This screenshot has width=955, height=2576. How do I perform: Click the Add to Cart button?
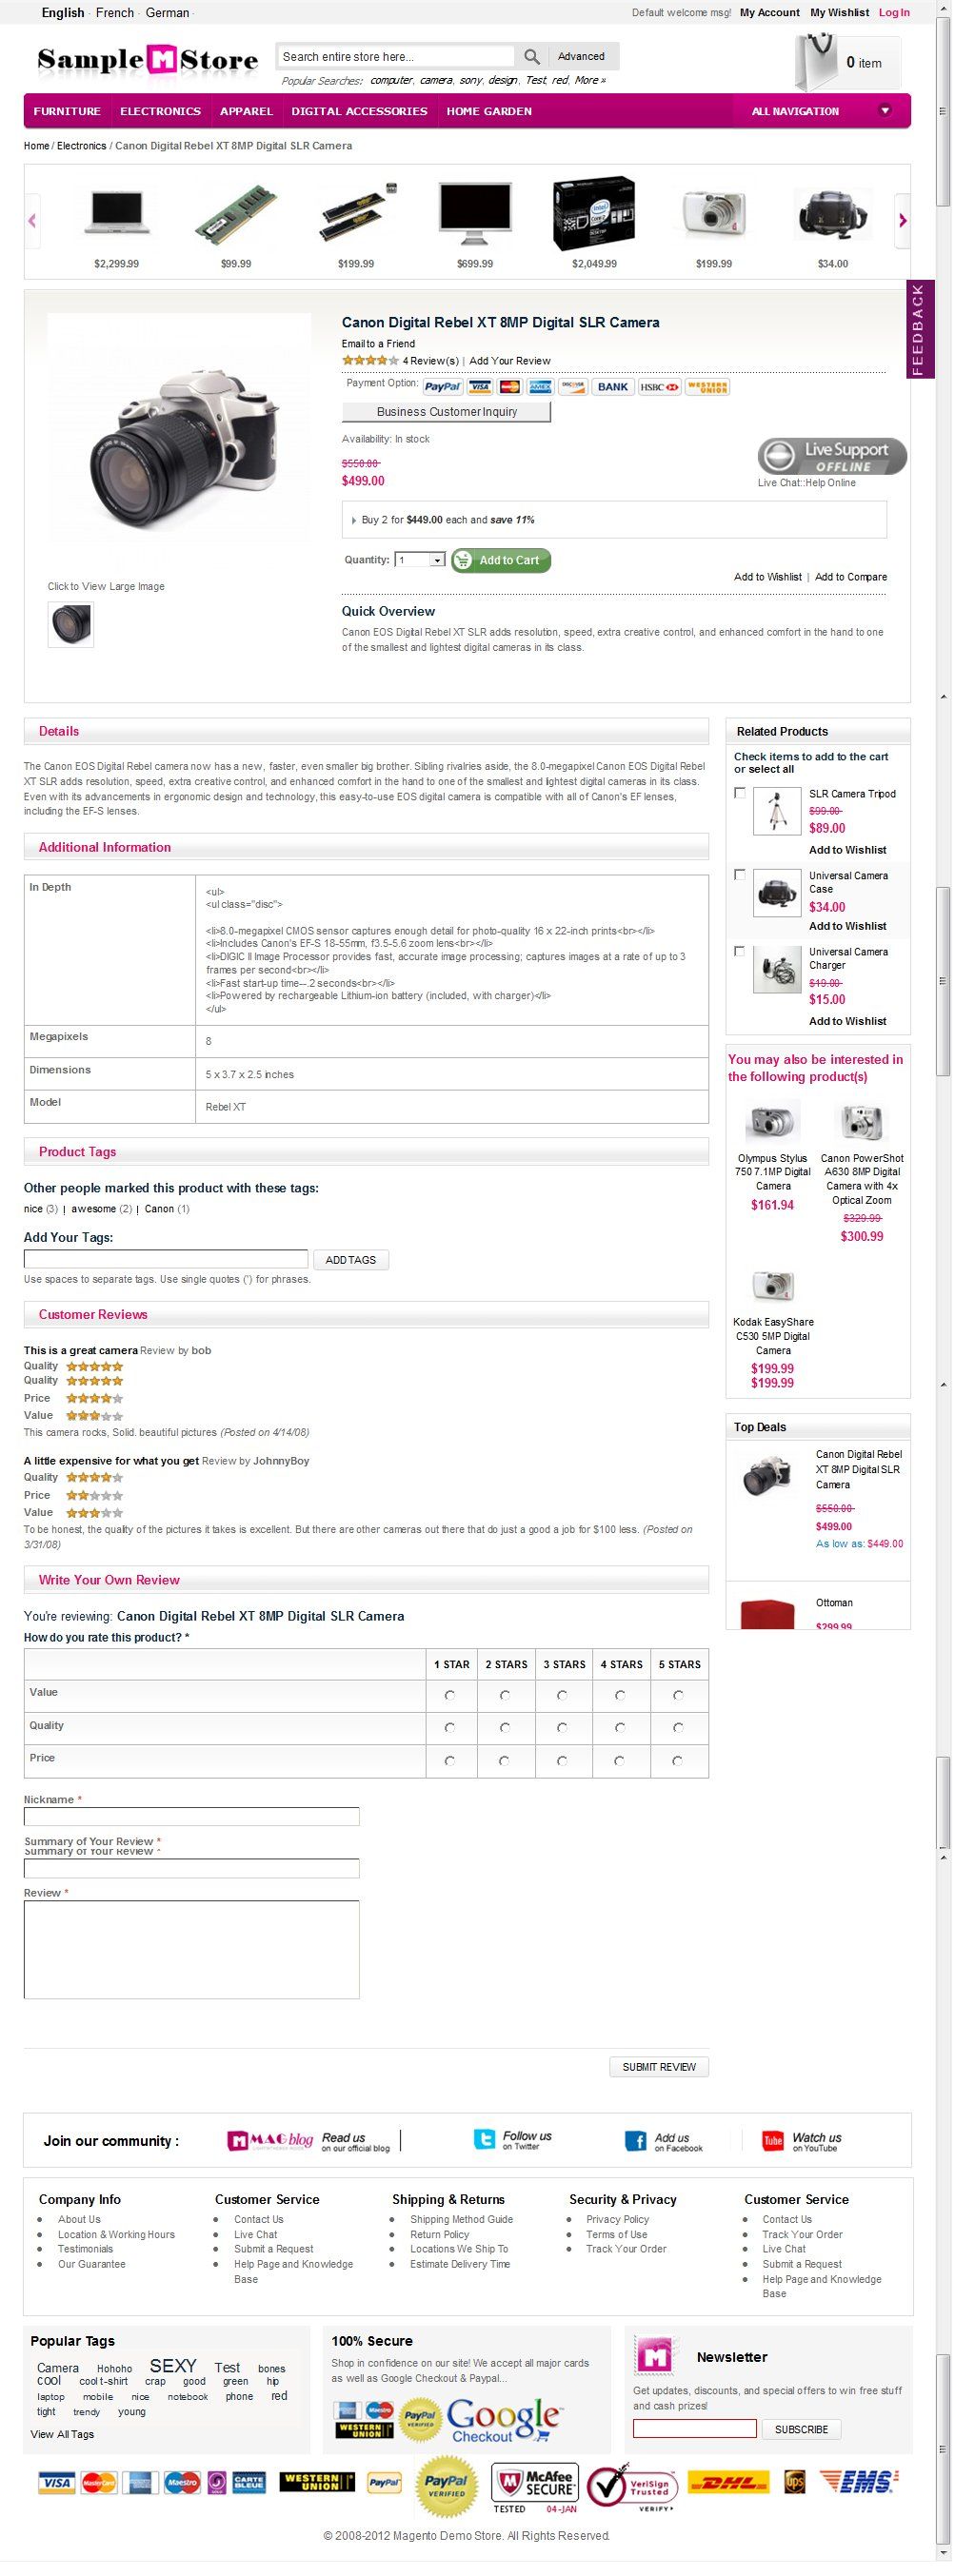pos(501,560)
